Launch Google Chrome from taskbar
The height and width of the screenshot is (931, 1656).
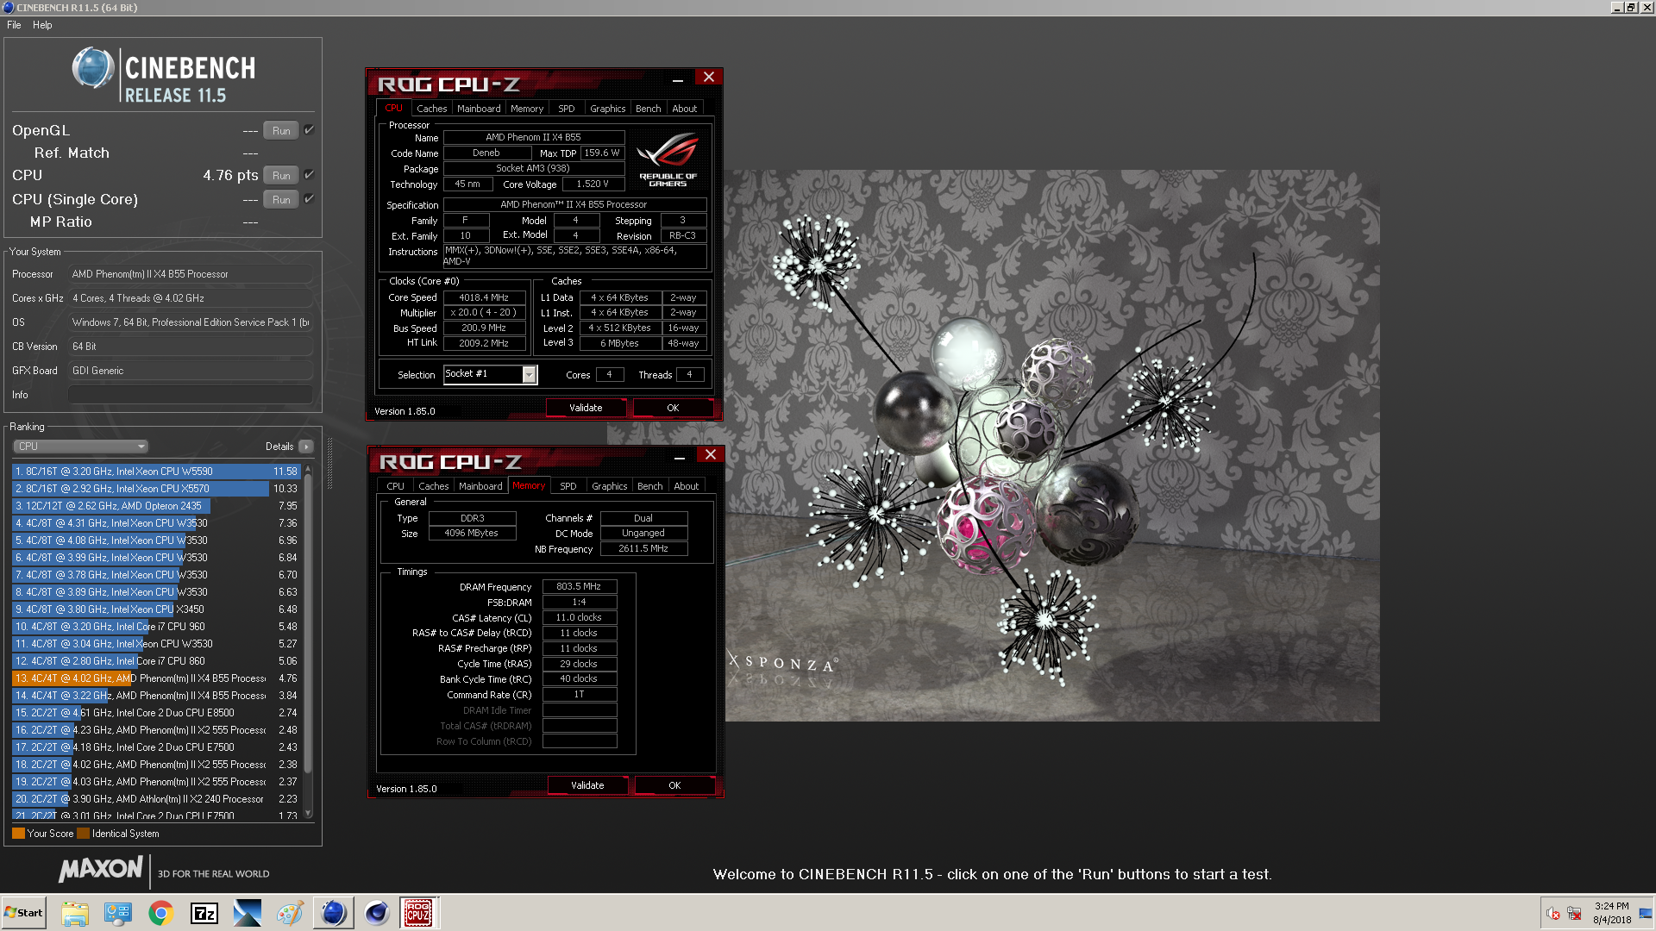coord(161,913)
